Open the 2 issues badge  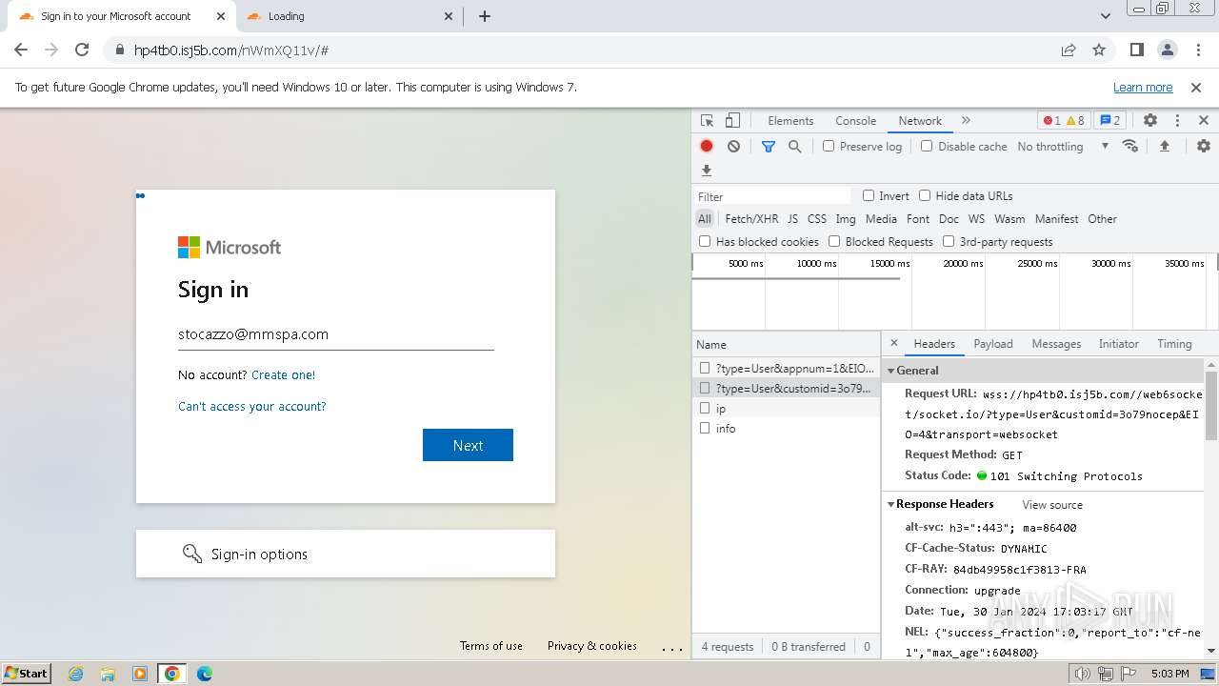(x=1109, y=121)
